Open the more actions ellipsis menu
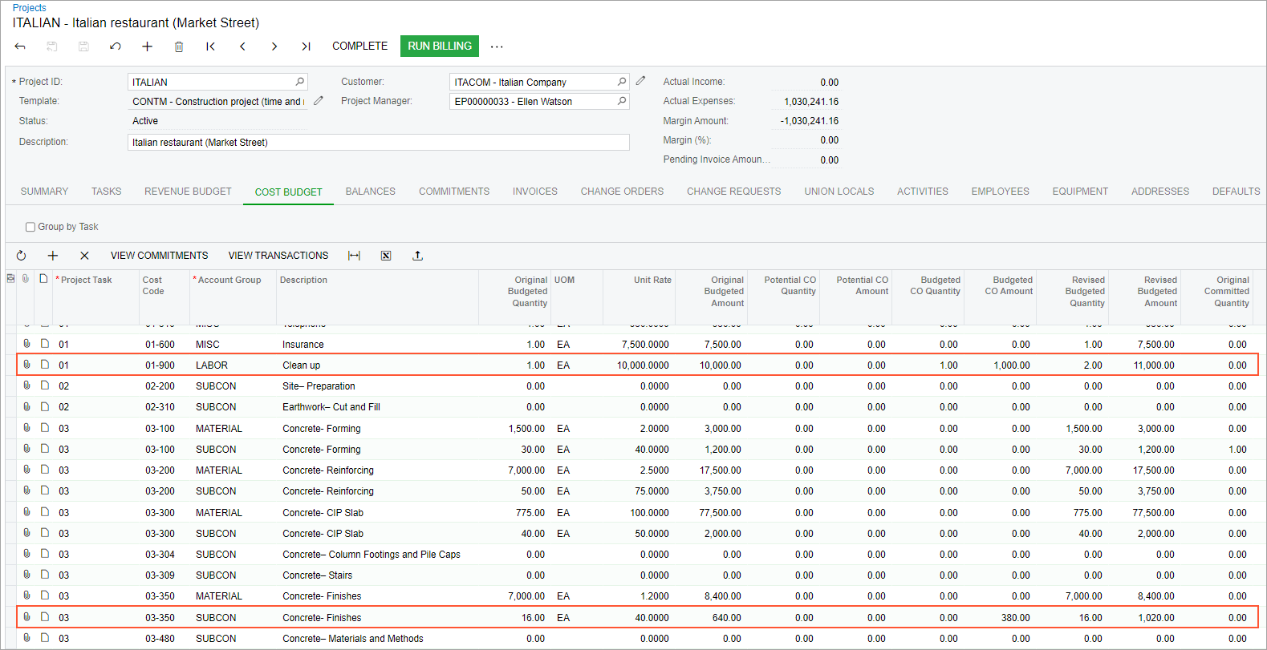 click(x=497, y=46)
